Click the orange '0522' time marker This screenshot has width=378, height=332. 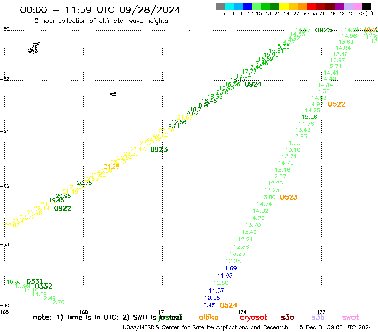[337, 104]
